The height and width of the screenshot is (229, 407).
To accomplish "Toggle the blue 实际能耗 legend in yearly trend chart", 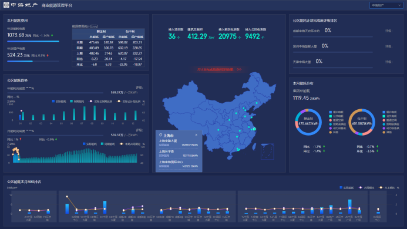I will click(59, 101).
